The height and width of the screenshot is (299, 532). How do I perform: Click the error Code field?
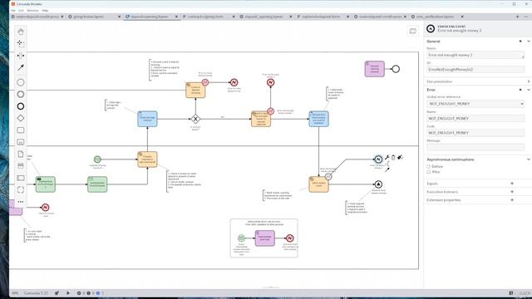[x=475, y=133]
